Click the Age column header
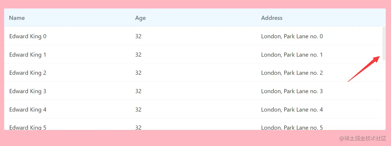391x146 pixels. pos(140,18)
